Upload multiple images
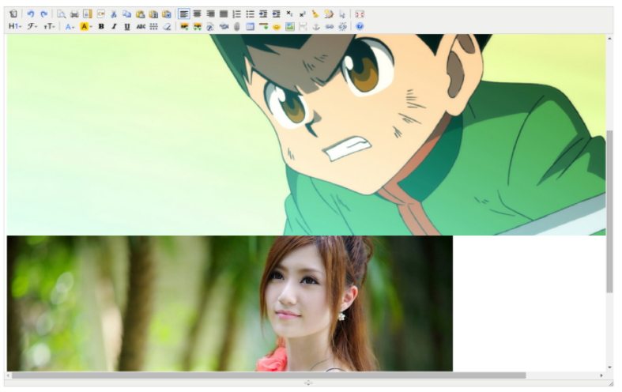Image resolution: width=622 pixels, height=392 pixels. point(197,27)
